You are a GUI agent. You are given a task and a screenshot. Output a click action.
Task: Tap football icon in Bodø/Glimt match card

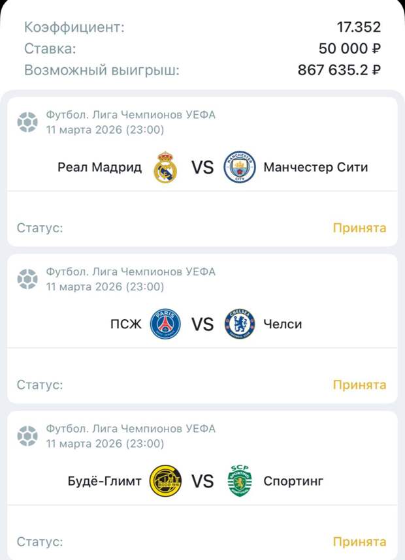pos(27,436)
